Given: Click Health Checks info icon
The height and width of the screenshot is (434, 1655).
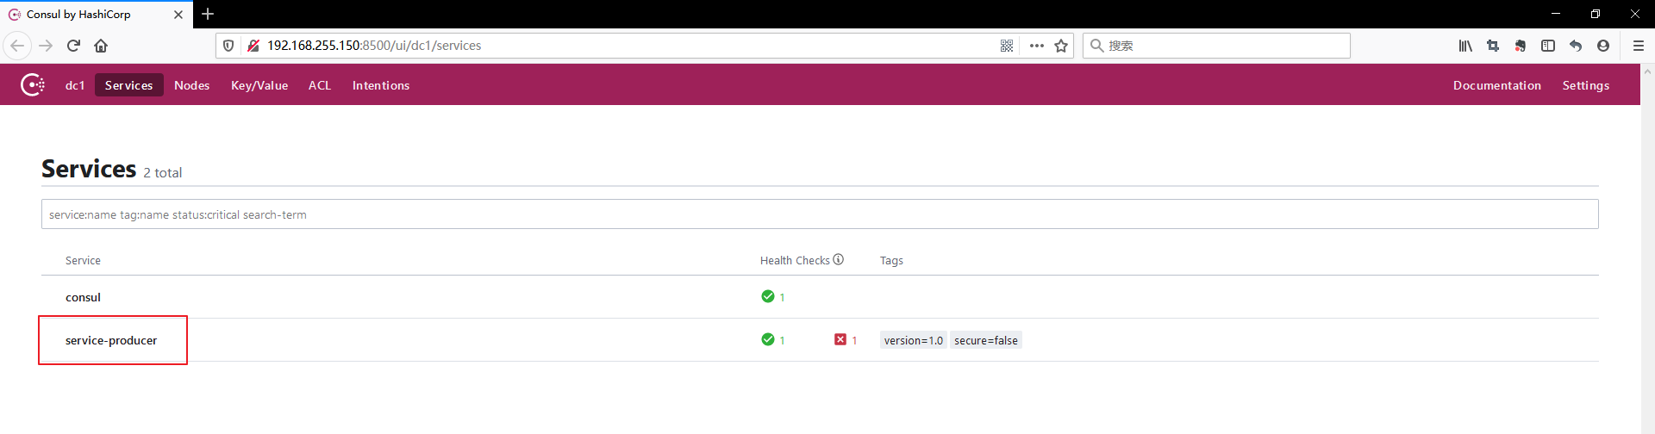Looking at the screenshot, I should [x=839, y=259].
